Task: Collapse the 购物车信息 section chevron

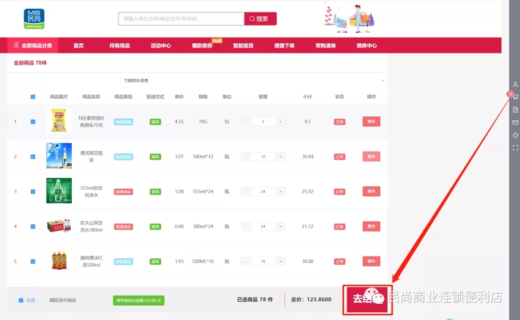Action: [383, 80]
